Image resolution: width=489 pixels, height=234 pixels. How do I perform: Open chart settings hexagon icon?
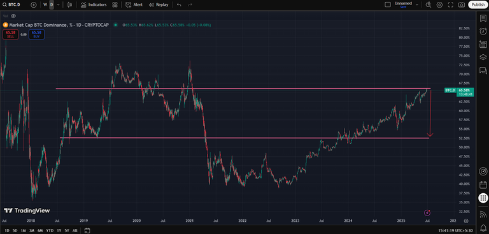440,4
